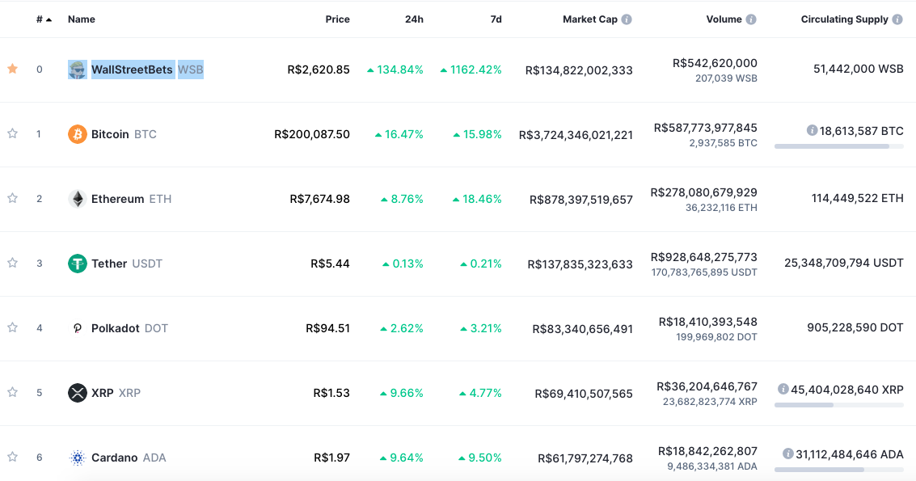
Task: Click 207,039 WSB volume amount
Action: click(726, 78)
